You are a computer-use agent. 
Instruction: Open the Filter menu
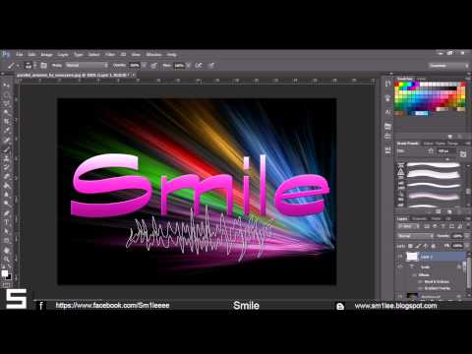point(110,54)
